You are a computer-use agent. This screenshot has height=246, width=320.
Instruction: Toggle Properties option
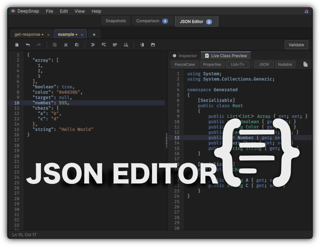(x=212, y=64)
